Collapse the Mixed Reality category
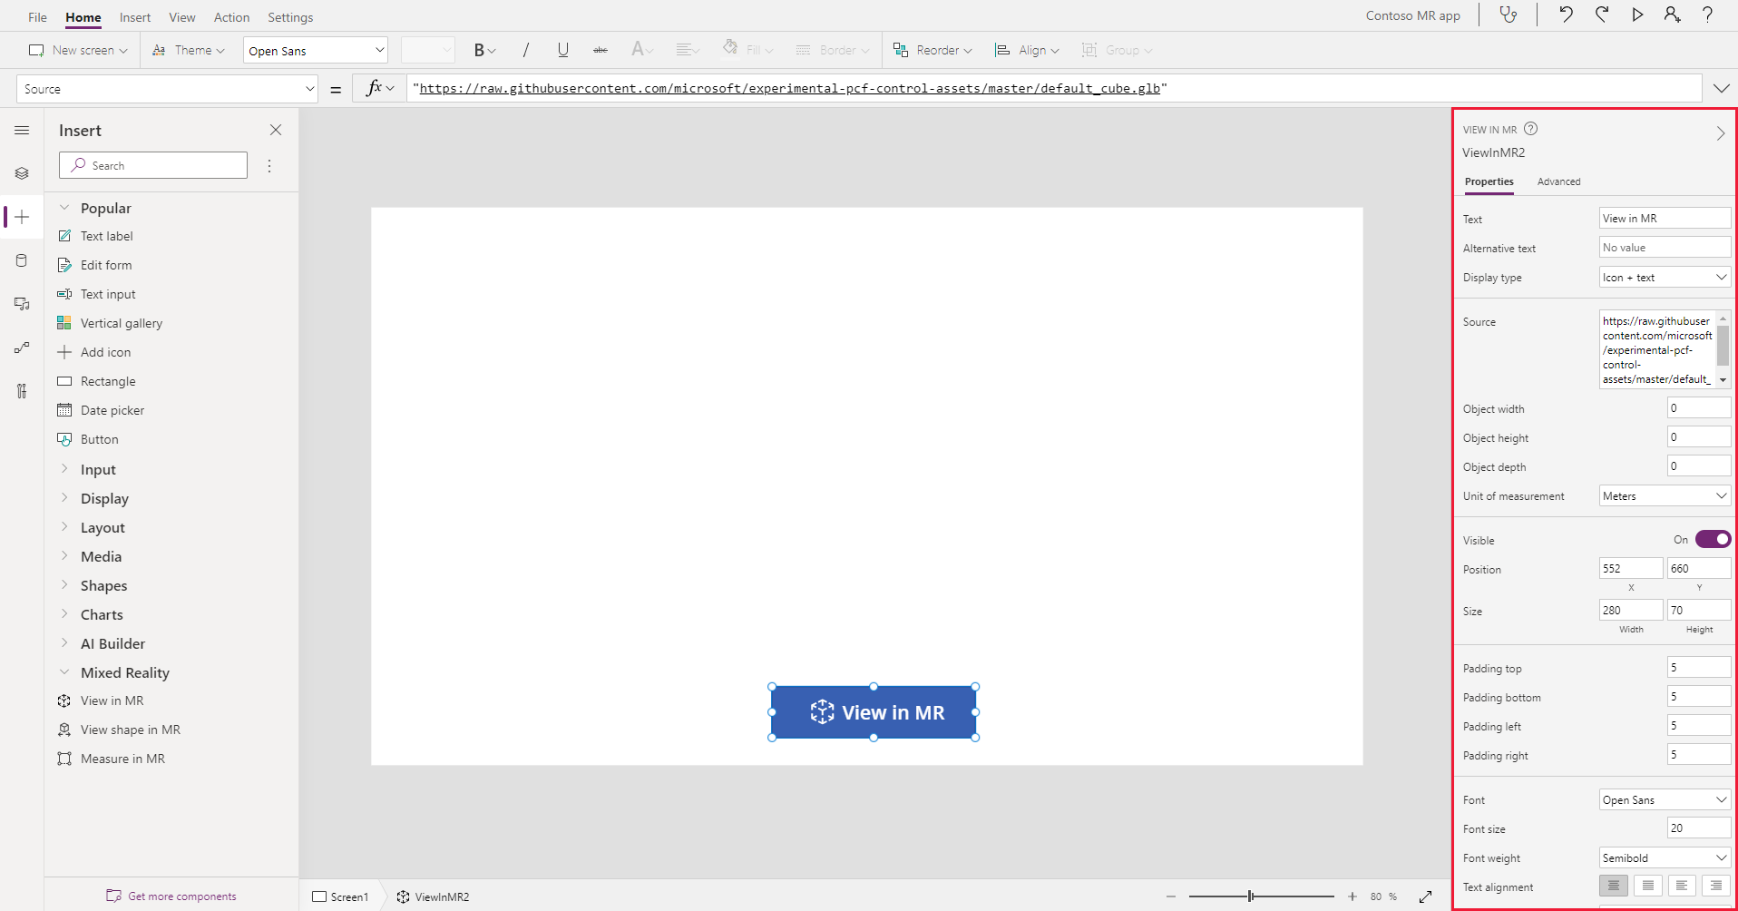The height and width of the screenshot is (911, 1738). click(64, 672)
